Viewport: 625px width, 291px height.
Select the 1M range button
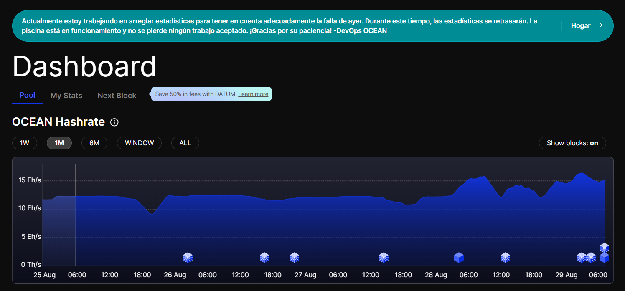[x=59, y=143]
